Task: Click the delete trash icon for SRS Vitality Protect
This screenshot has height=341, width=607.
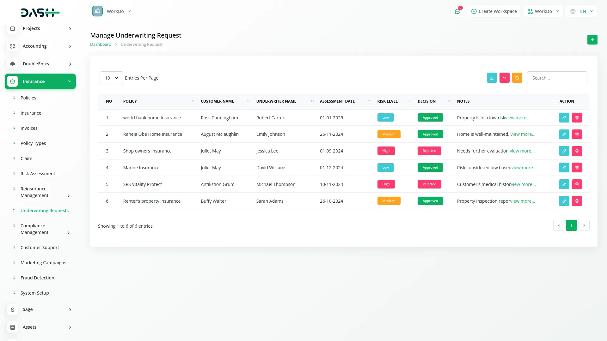Action: 577,184
